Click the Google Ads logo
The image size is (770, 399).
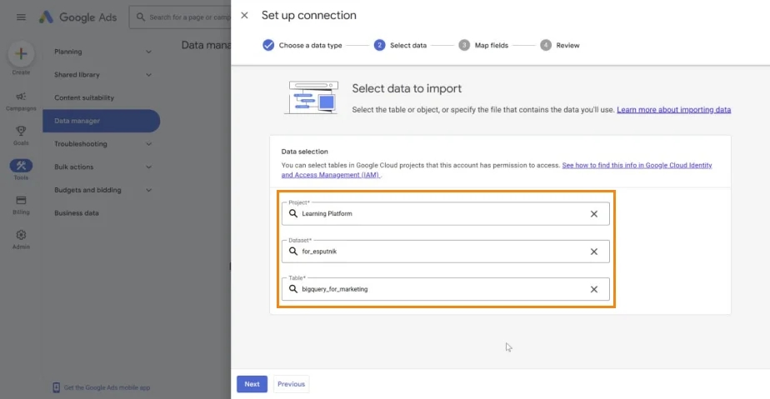(77, 17)
